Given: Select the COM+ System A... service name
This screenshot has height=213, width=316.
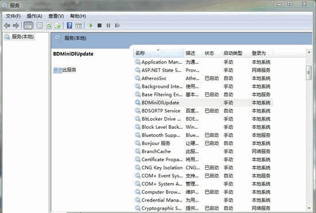Looking at the screenshot, I should [x=162, y=184].
